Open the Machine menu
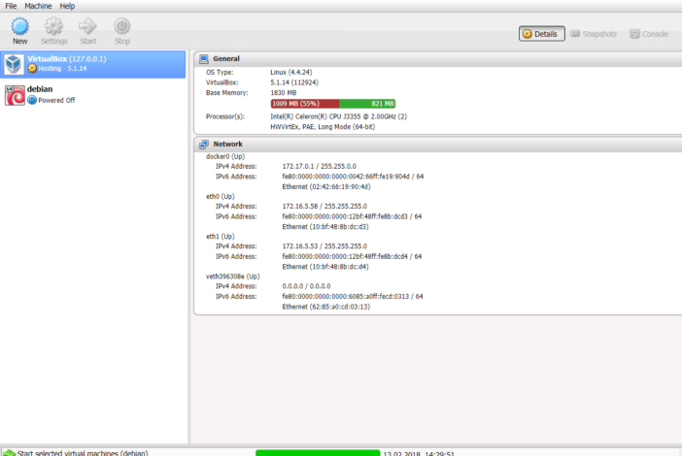 tap(38, 6)
